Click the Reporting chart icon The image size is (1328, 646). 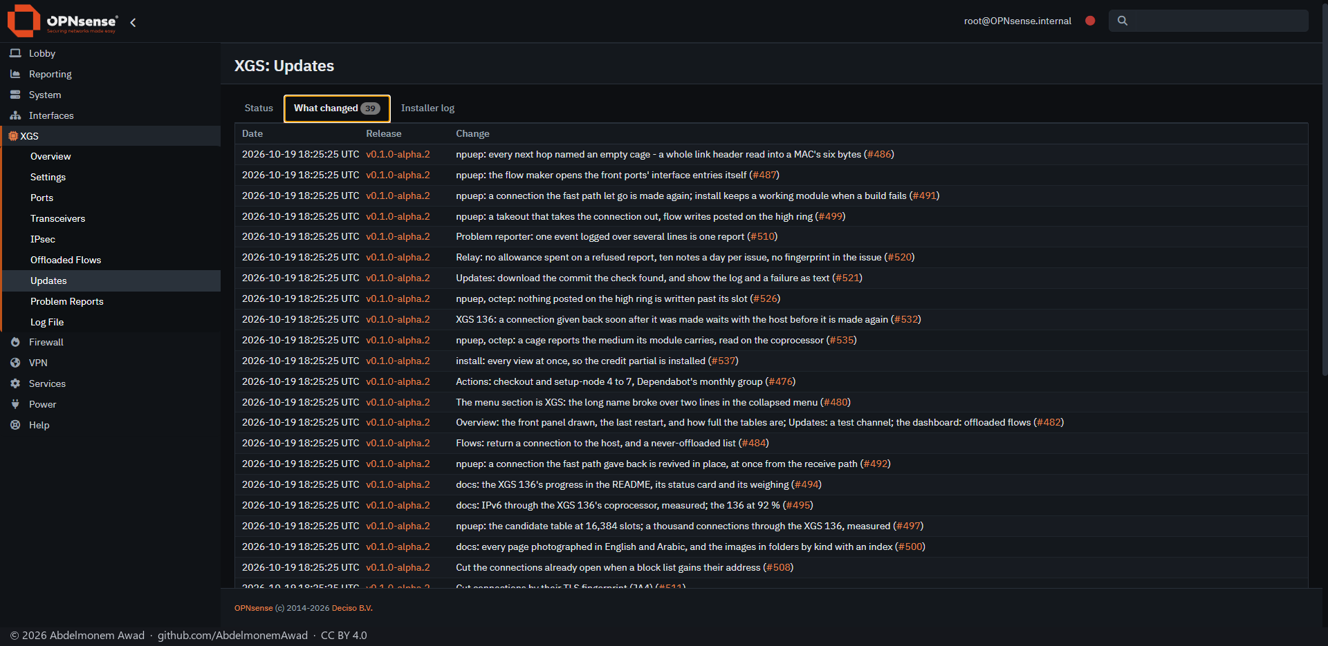pos(15,74)
